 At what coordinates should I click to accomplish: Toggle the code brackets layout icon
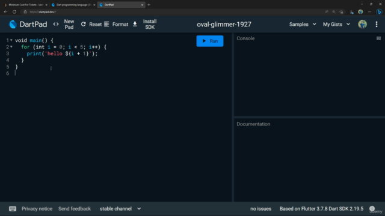pyautogui.click(x=56, y=24)
